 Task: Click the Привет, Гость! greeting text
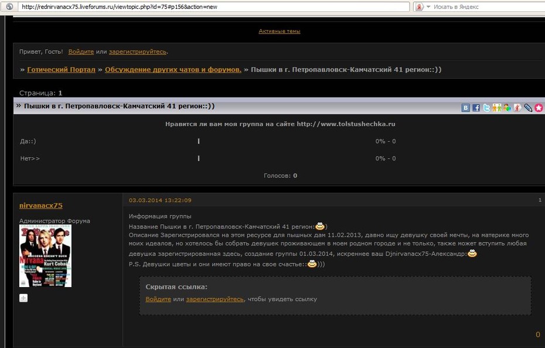tap(41, 52)
